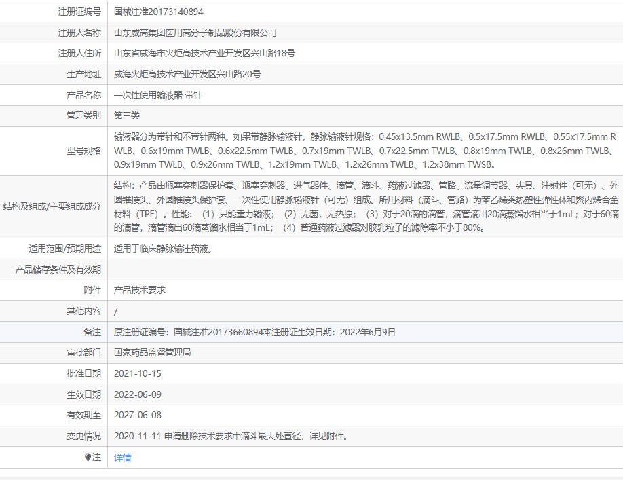This screenshot has height=480, width=623.
Task: Click the 注册人住所 label
Action: tap(79, 53)
